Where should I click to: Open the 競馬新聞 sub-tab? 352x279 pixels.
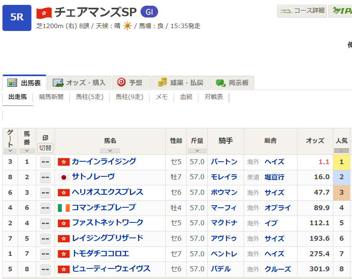51,97
